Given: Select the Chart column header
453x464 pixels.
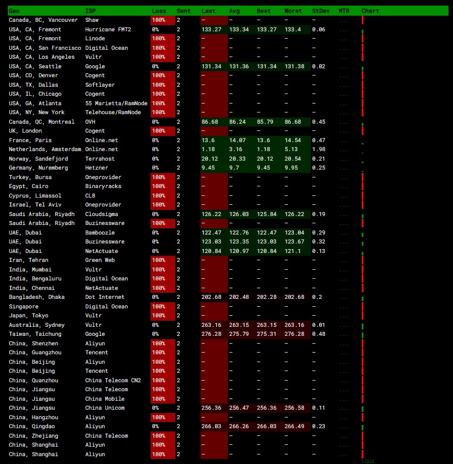Looking at the screenshot, I should [x=370, y=11].
